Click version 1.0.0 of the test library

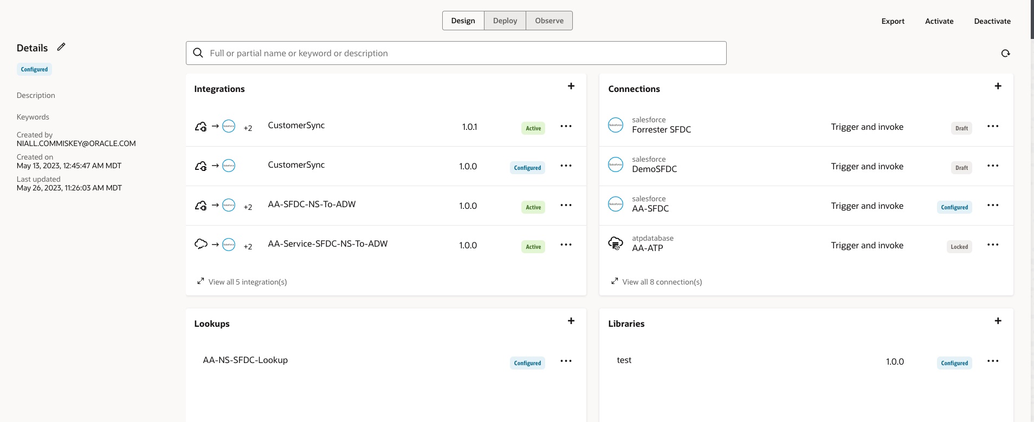point(895,361)
